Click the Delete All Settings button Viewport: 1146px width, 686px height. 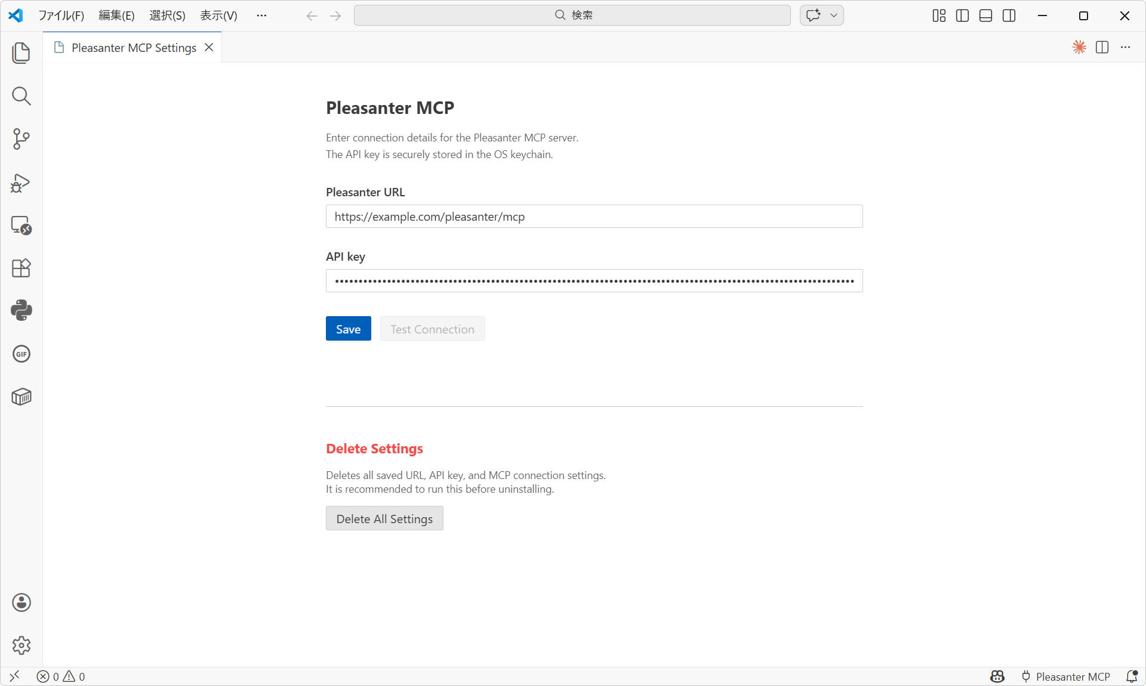click(x=384, y=518)
